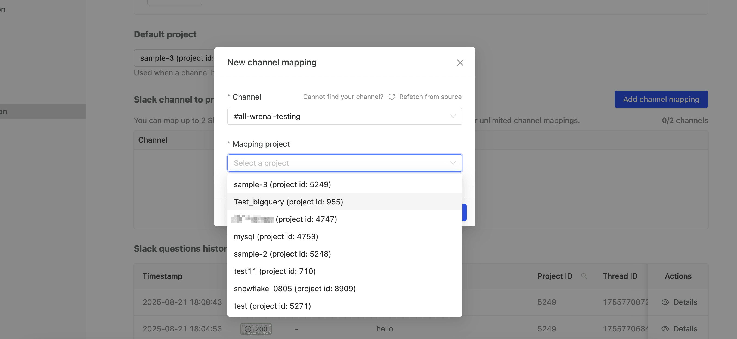Select the mysql project option
Viewport: 737px width, 339px height.
(276, 236)
